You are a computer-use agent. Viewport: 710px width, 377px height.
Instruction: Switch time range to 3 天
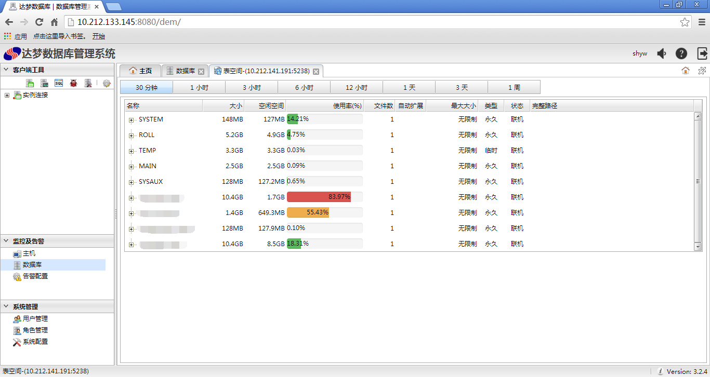point(462,87)
